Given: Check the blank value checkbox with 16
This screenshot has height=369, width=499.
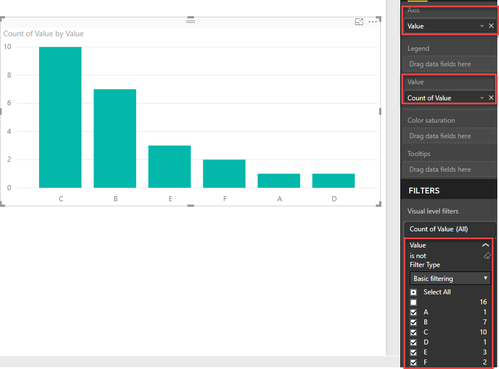Looking at the screenshot, I should (x=413, y=302).
